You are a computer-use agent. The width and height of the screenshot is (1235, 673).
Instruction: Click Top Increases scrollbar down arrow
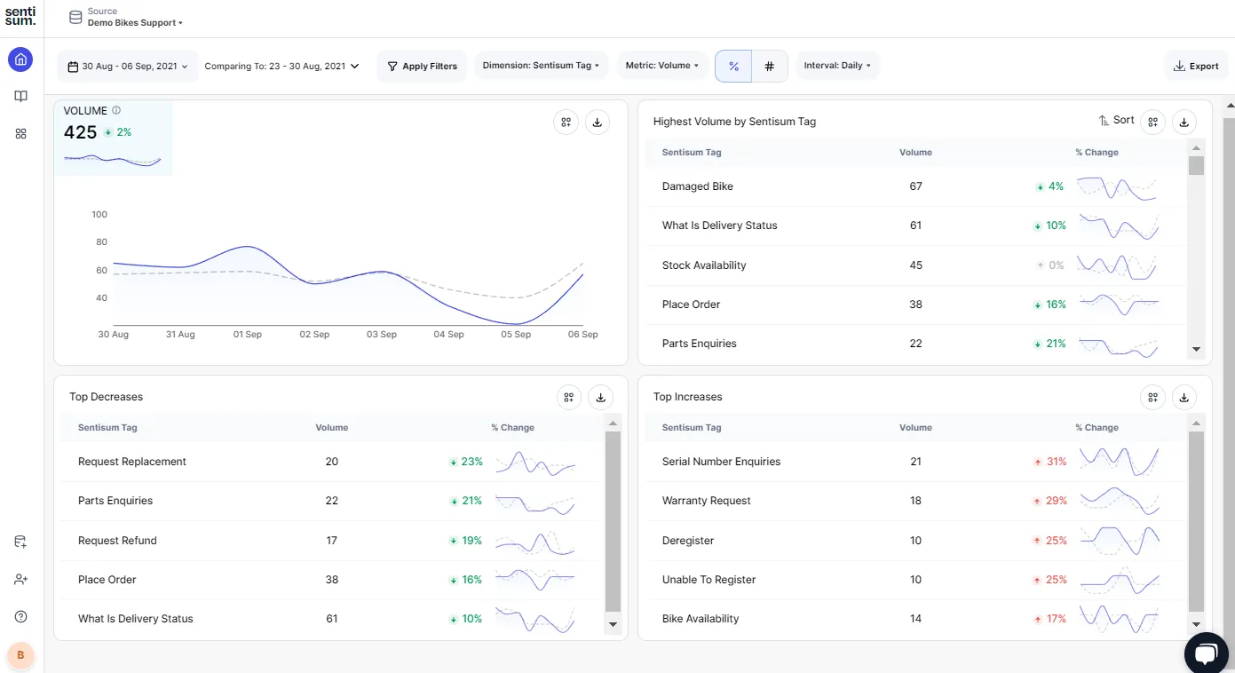coord(1196,625)
